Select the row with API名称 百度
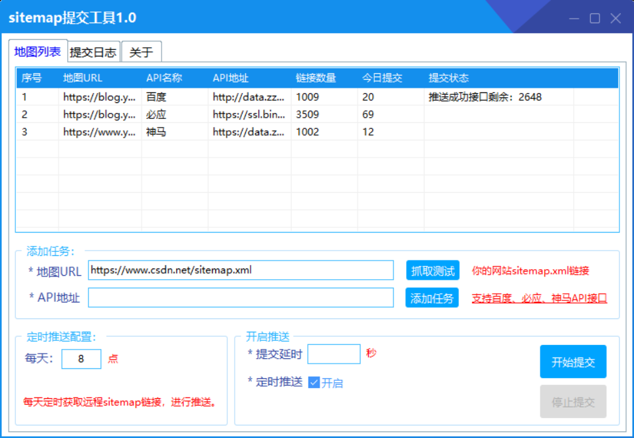Viewport: 634px width, 438px height. [x=318, y=96]
